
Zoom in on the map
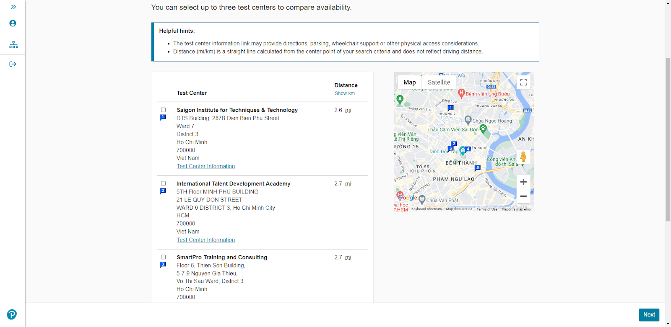(523, 182)
